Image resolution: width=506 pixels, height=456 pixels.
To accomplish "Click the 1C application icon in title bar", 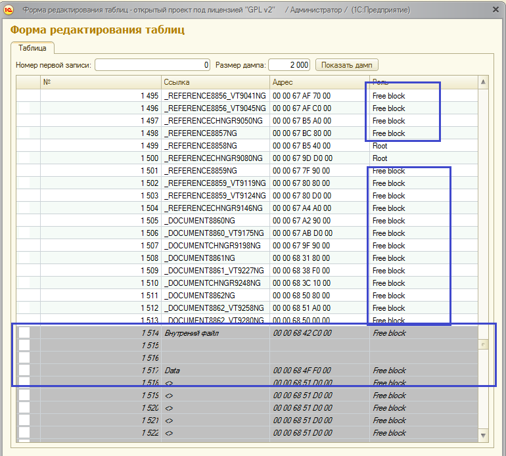I will pos(9,10).
